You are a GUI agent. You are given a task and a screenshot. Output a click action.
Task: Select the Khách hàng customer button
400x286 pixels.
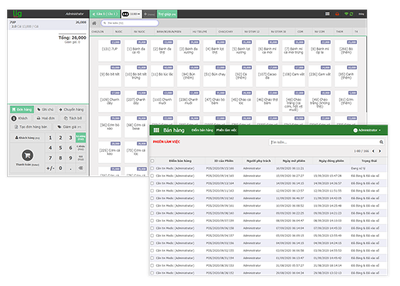point(27,138)
